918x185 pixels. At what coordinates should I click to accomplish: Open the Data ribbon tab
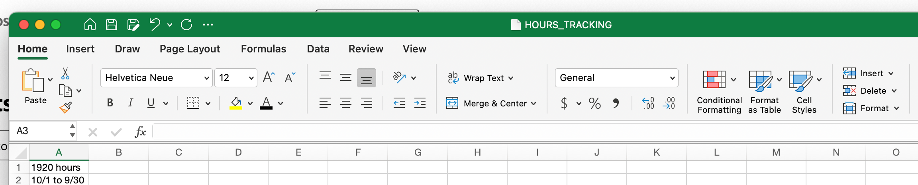pos(318,49)
